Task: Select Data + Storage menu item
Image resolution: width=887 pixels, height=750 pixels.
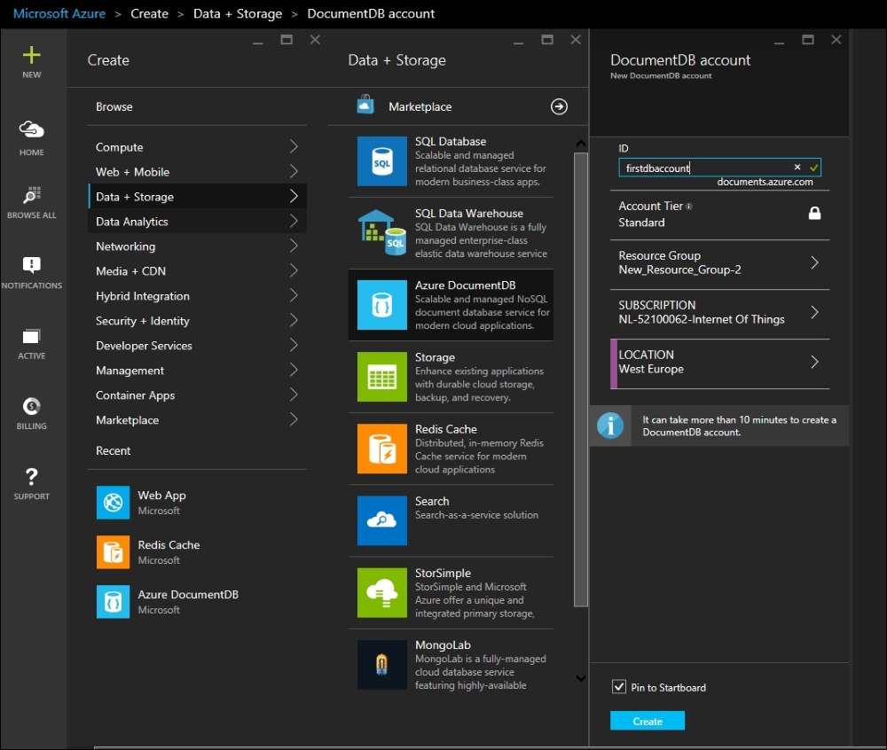Action: (198, 196)
